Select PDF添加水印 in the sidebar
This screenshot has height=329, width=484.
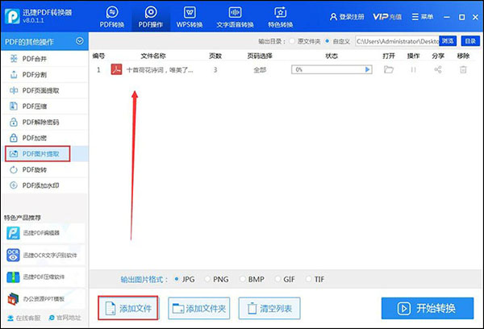pos(44,185)
